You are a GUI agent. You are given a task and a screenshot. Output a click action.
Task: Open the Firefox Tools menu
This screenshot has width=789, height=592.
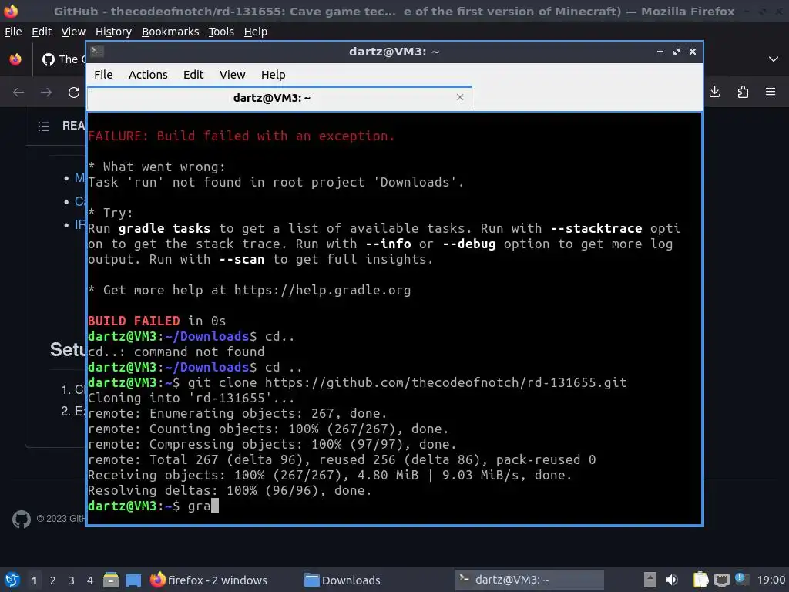221,32
